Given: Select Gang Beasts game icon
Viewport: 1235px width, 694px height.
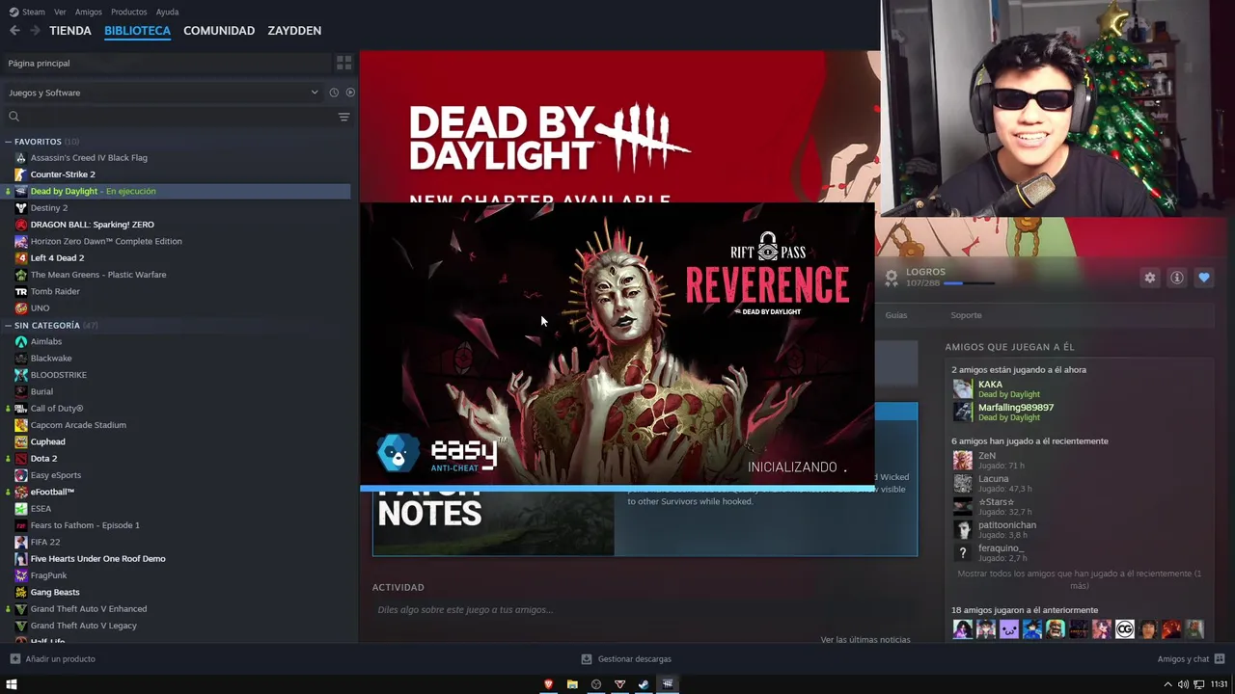Looking at the screenshot, I should pos(21,592).
